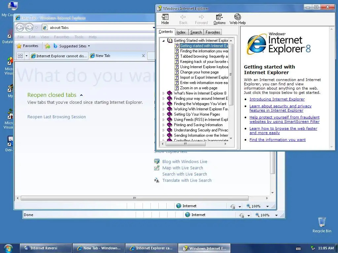Open the View menu in browser
The width and height of the screenshot is (338, 253).
coord(45,37)
